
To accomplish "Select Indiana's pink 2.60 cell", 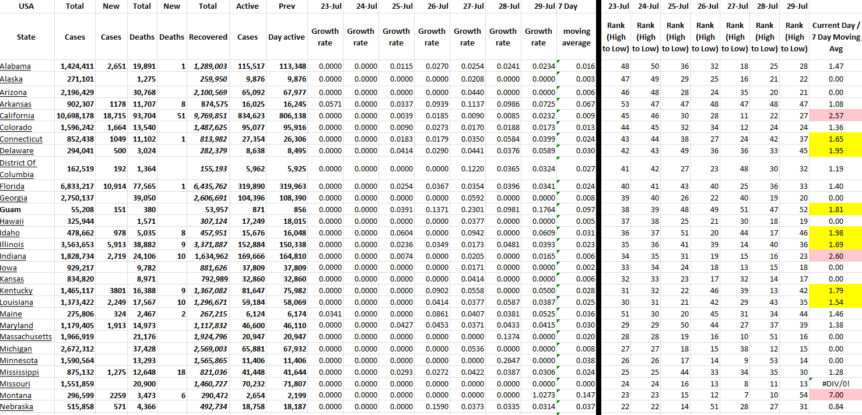I will coord(836,256).
